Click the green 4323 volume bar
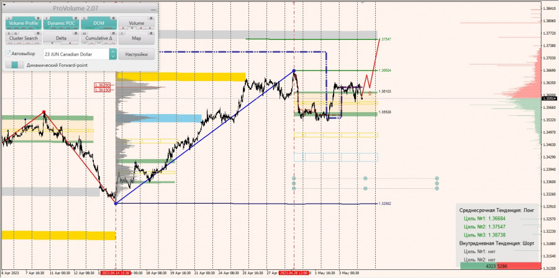Viewport: 559px width, 278px height. pos(478,266)
